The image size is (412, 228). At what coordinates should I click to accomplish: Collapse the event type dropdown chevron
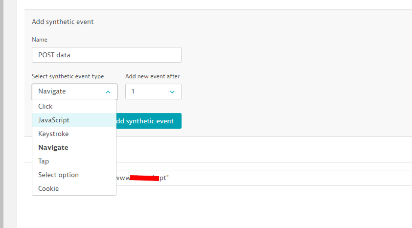point(108,91)
